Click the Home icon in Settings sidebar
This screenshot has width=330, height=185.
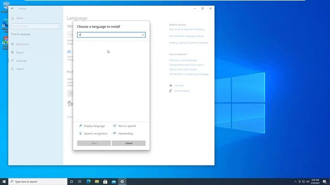[x=12, y=18]
